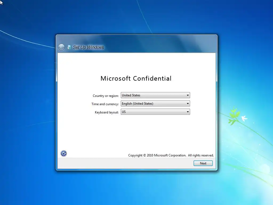Viewport: 273px width, 205px height.
Task: Click the Next button
Action: pos(203,163)
